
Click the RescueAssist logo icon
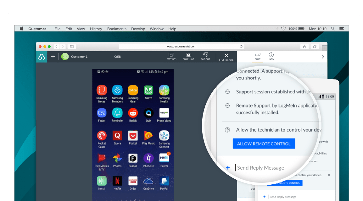click(x=42, y=57)
